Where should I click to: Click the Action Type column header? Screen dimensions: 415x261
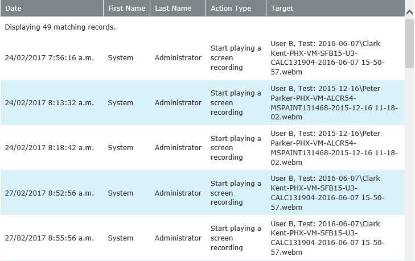coord(231,9)
